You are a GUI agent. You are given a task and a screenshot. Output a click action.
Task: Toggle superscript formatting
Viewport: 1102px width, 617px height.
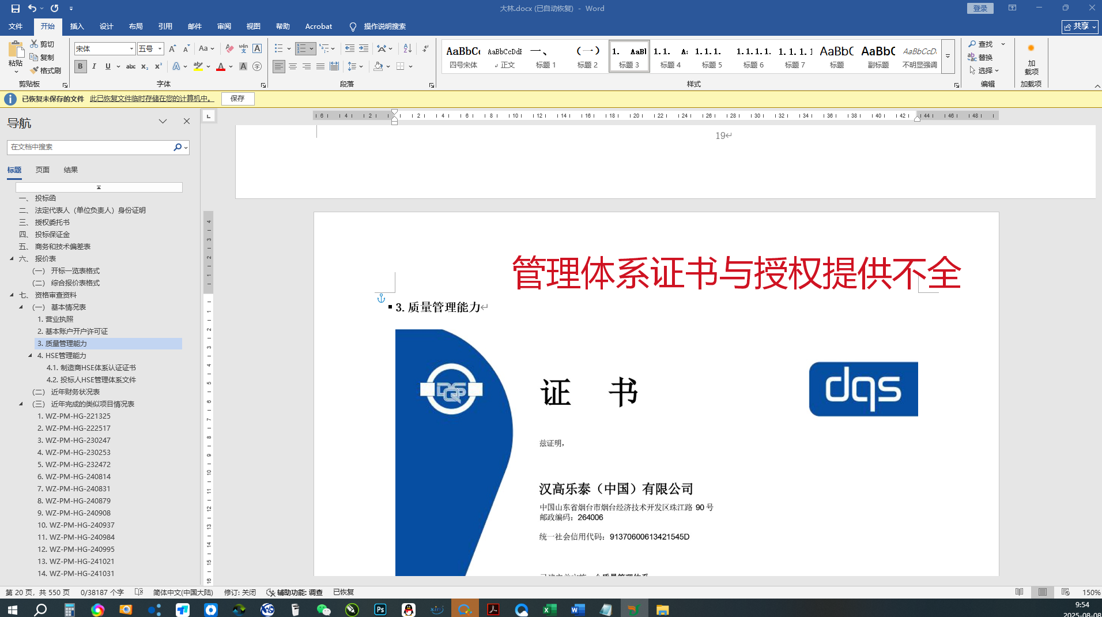pyautogui.click(x=158, y=66)
